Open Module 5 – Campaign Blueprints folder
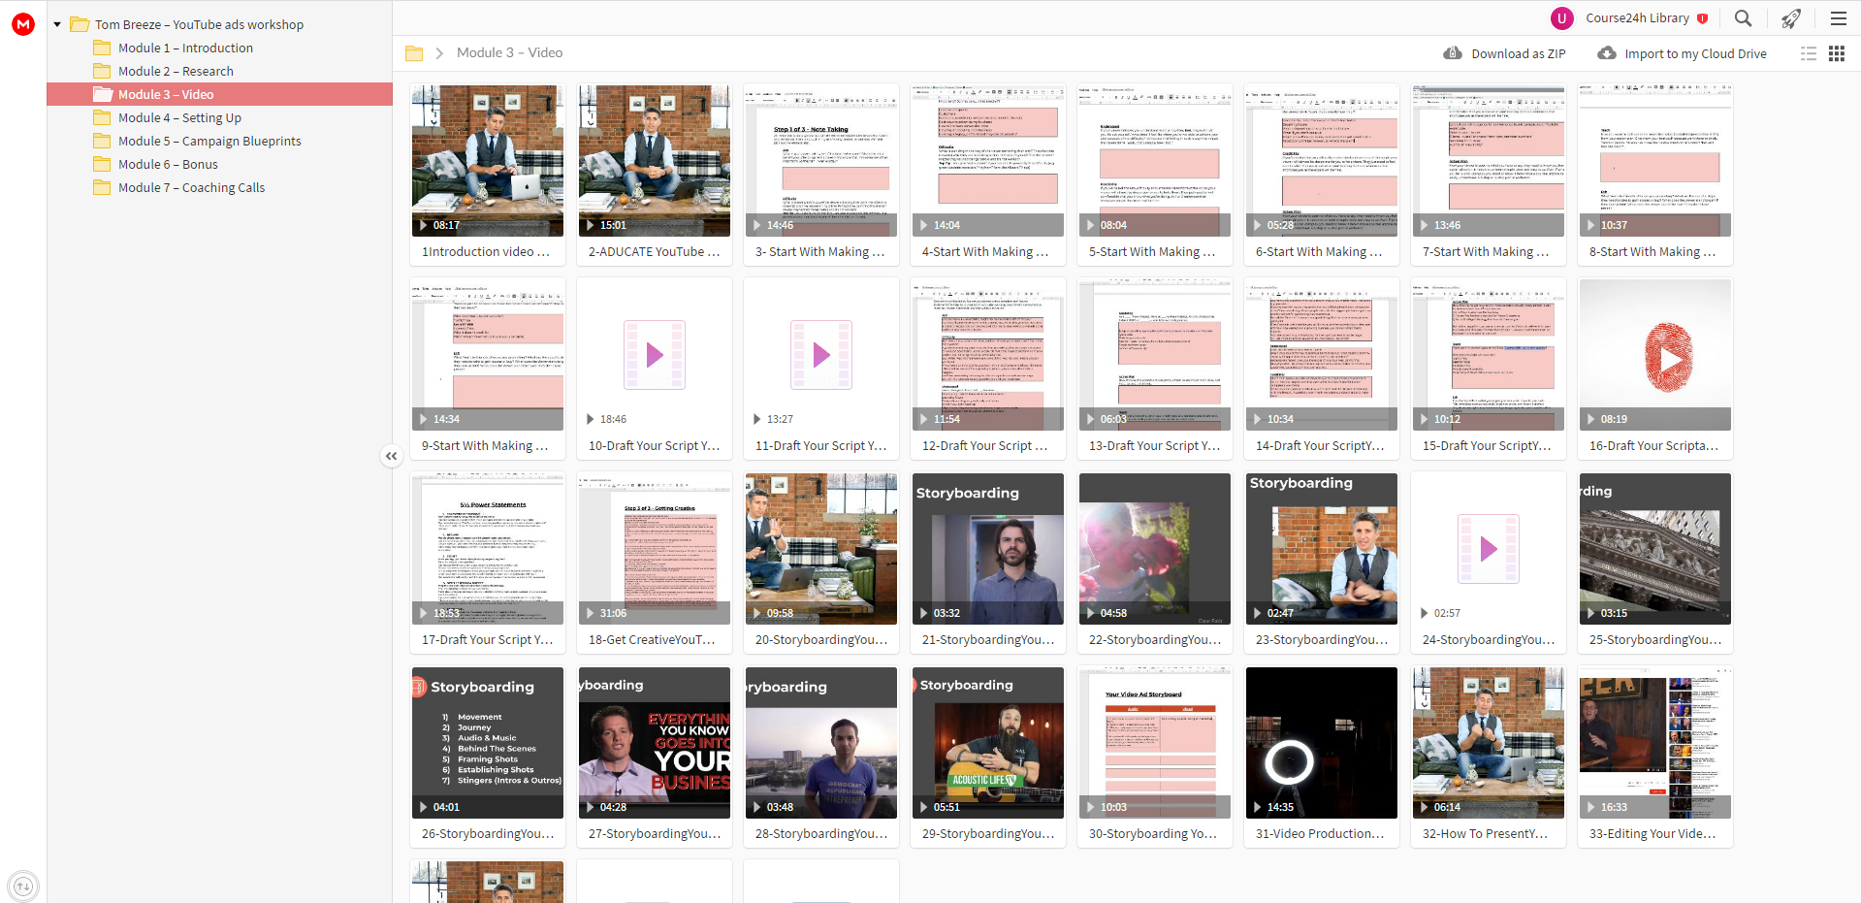1861x903 pixels. click(x=209, y=141)
